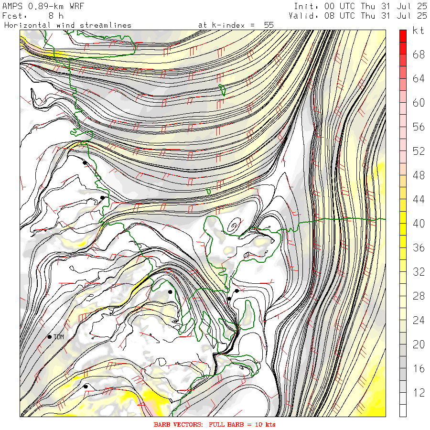
Task: Click the 'BARB VECTORS: FULL BARB = 10 kts' caption
Action: 215,425
